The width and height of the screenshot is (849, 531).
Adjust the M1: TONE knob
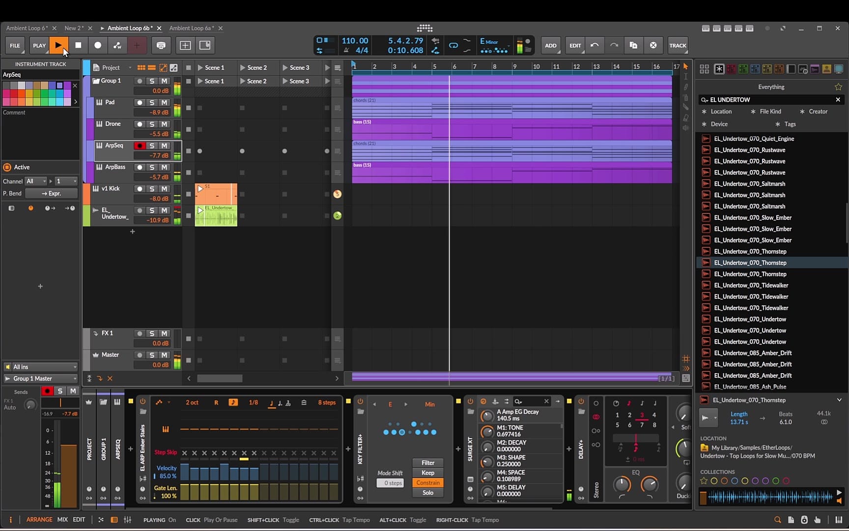(487, 431)
